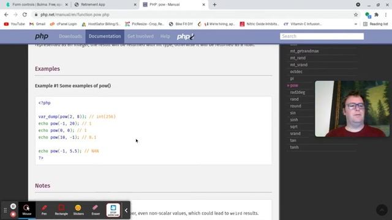The height and width of the screenshot is (220, 392).
Task: Switch to the Retirement App tab
Action: [105, 4]
